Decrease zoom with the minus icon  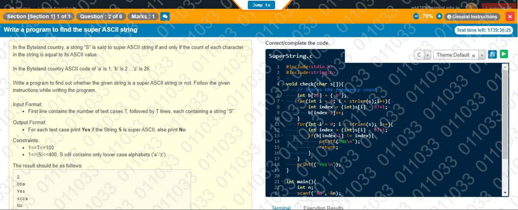click(x=416, y=17)
